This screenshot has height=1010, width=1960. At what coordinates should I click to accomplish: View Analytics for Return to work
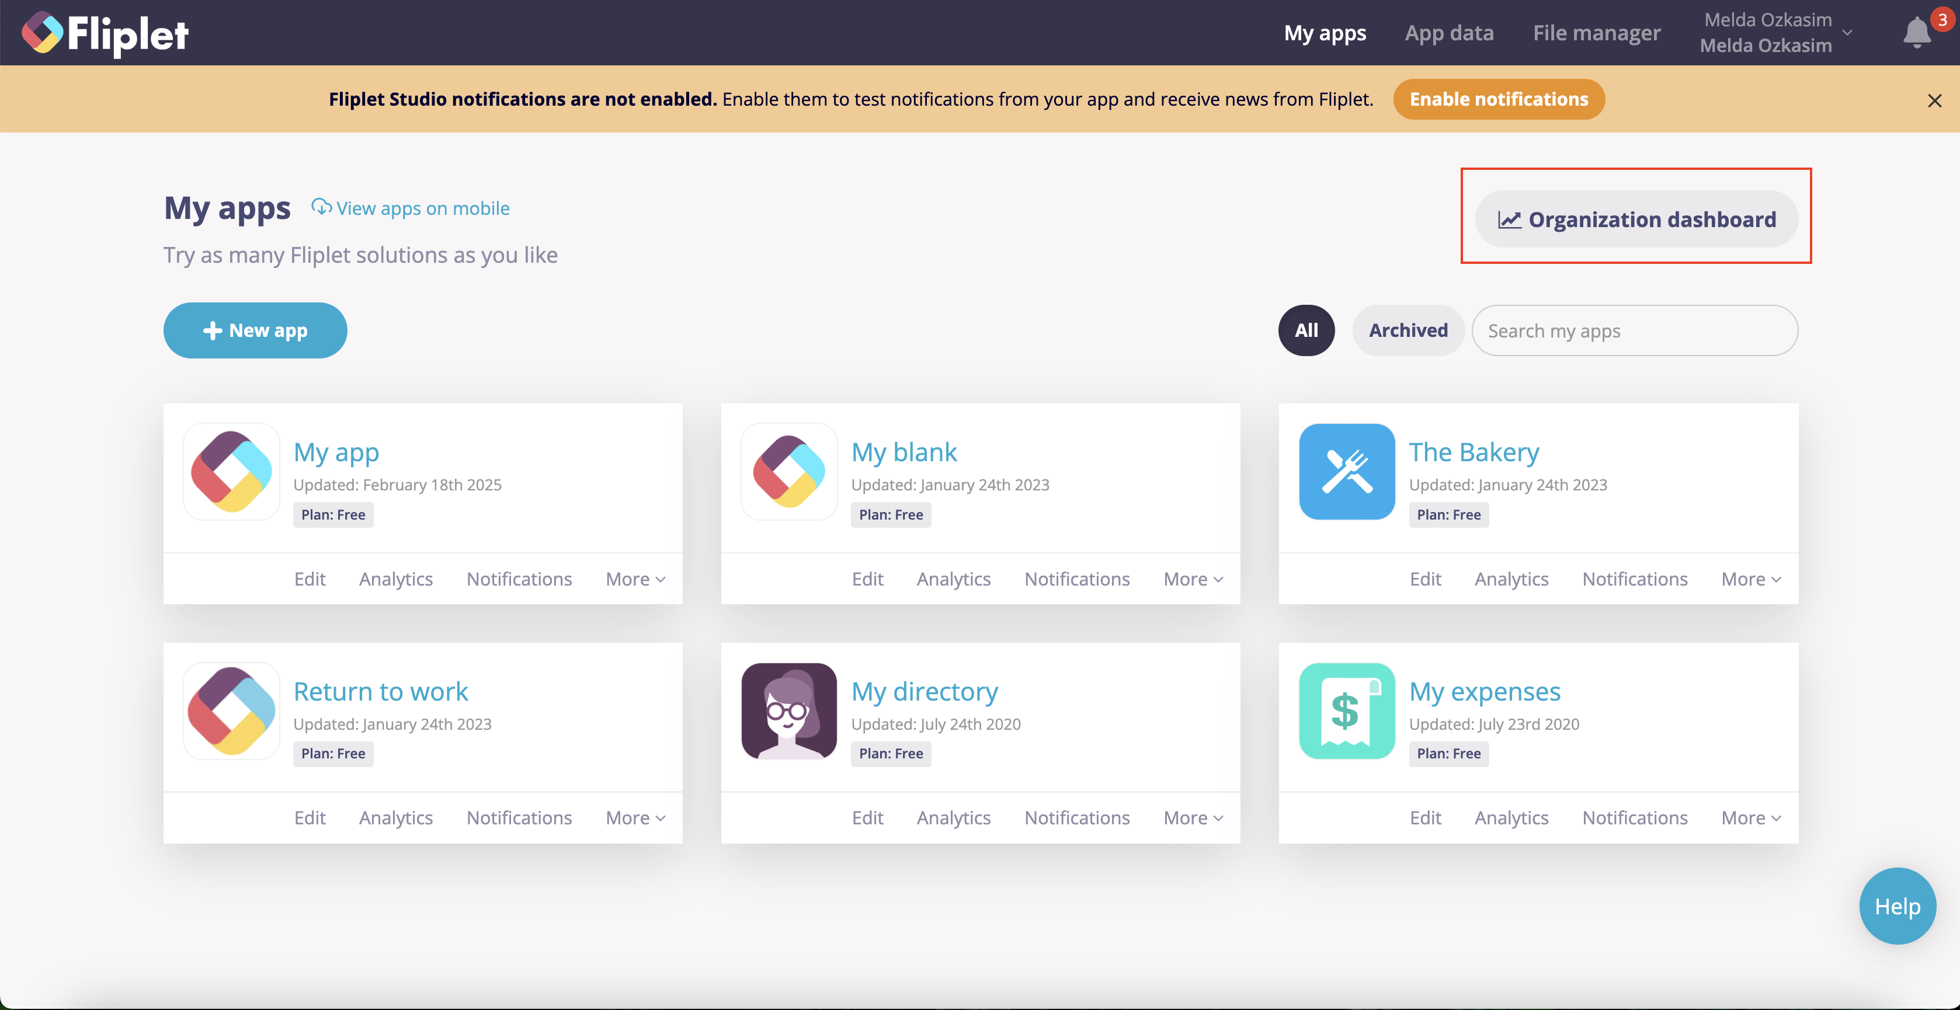pos(395,817)
